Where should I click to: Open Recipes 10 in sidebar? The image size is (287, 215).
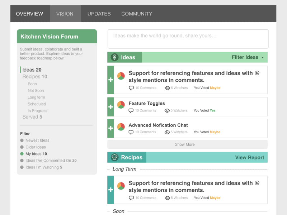pyautogui.click(x=35, y=77)
